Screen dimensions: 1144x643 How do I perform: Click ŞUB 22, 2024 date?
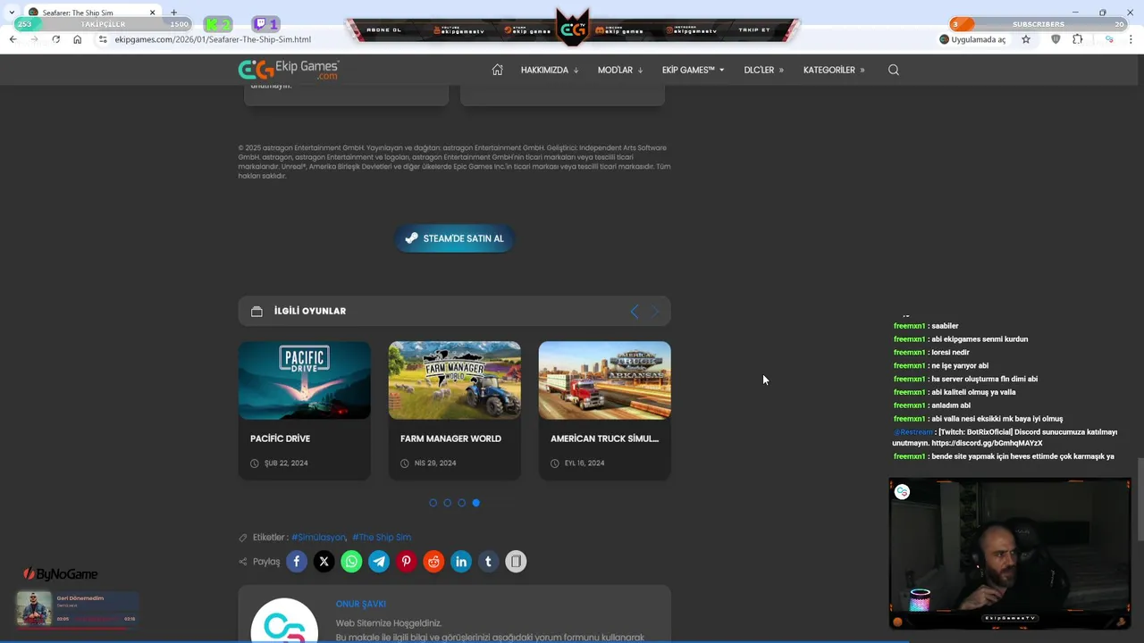pyautogui.click(x=286, y=463)
